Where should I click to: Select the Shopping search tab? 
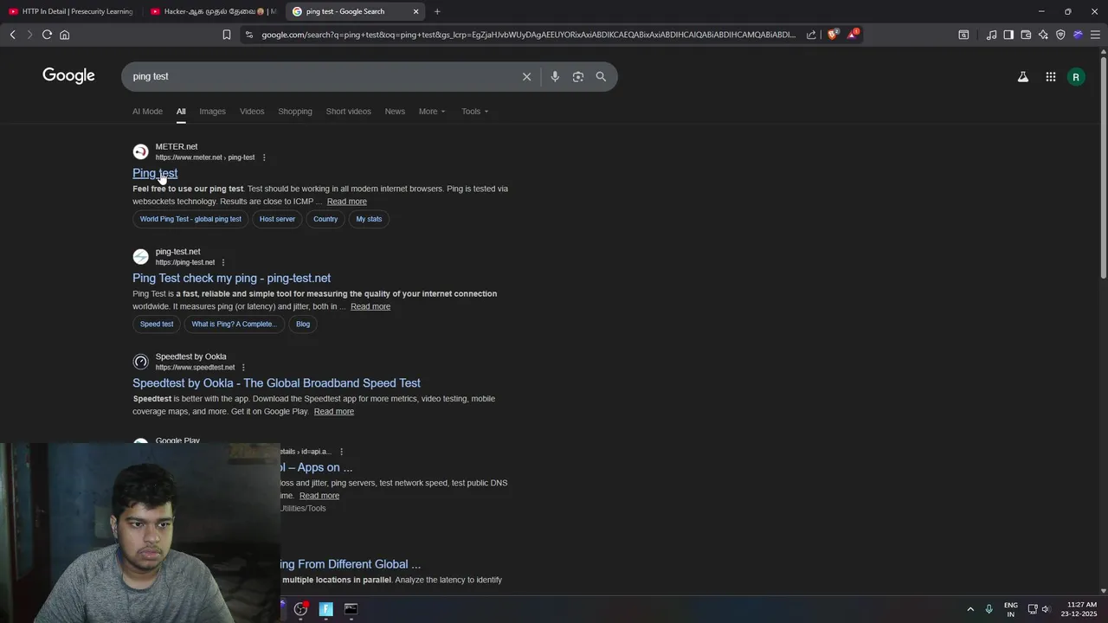(295, 112)
